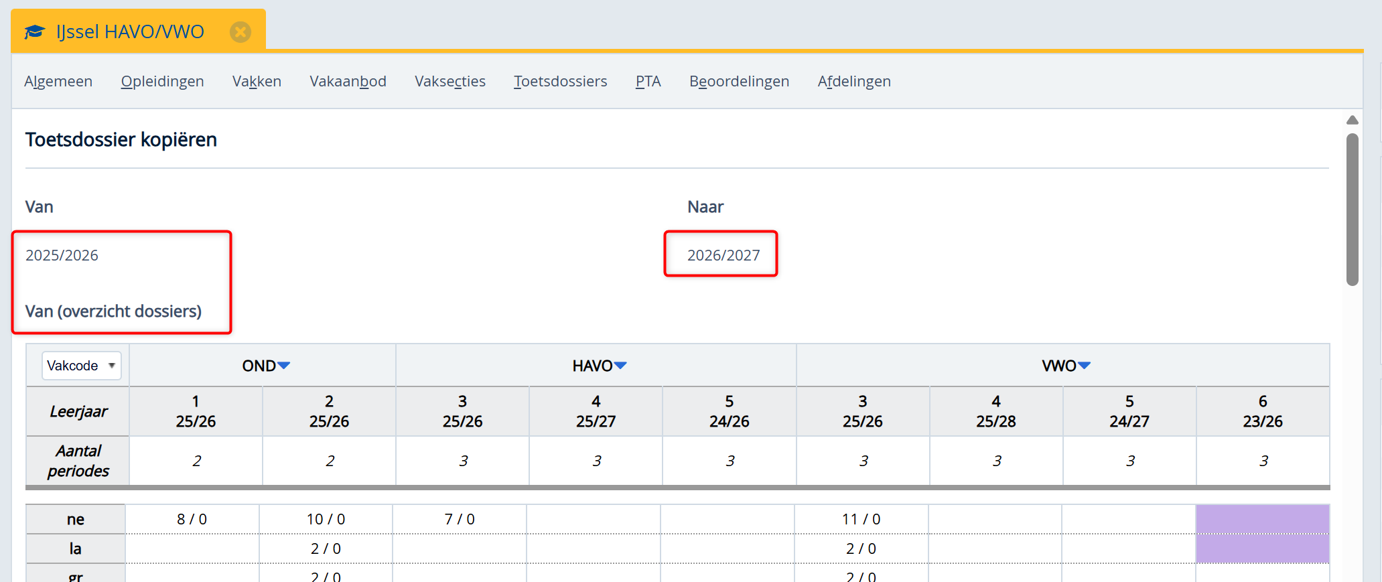The image size is (1382, 582).
Task: Click the graduation cap icon in tab
Action: tap(34, 31)
